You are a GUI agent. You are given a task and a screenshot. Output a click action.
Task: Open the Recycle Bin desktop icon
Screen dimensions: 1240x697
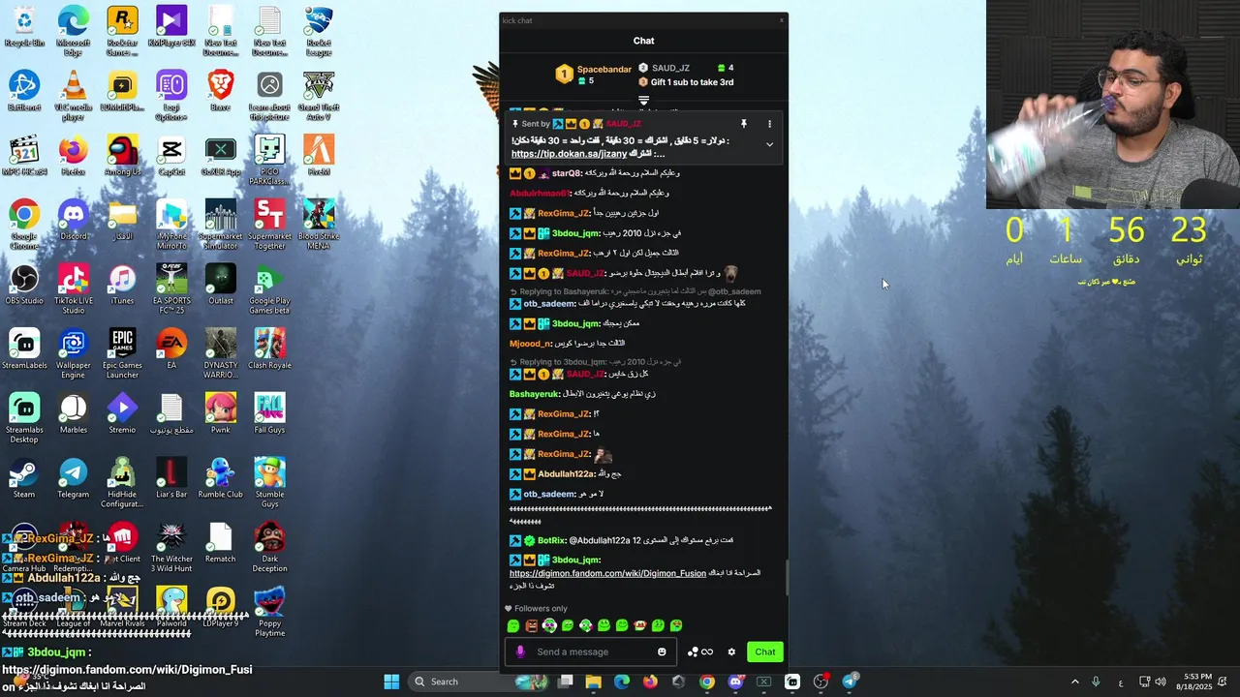tap(24, 26)
